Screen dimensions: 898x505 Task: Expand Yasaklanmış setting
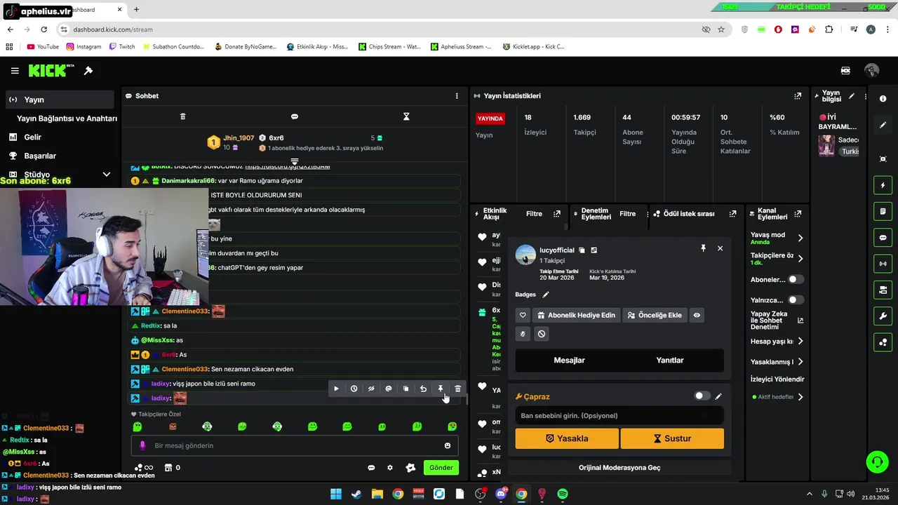point(800,362)
